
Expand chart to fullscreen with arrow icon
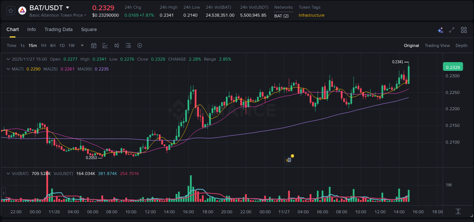[x=452, y=30]
